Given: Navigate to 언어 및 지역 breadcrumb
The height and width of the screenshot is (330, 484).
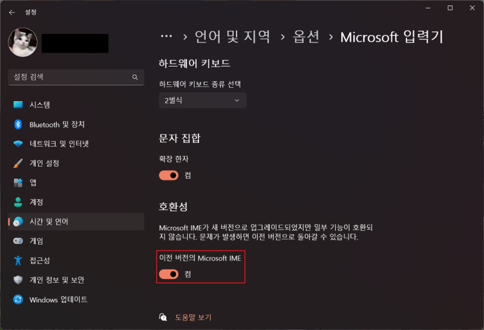Looking at the screenshot, I should point(232,37).
